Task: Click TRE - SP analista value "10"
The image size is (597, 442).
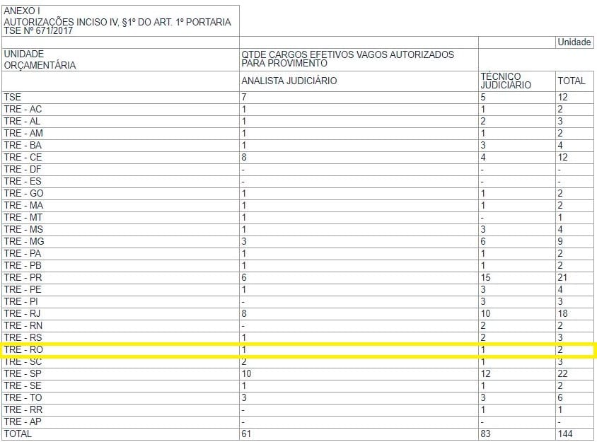Action: click(x=246, y=374)
